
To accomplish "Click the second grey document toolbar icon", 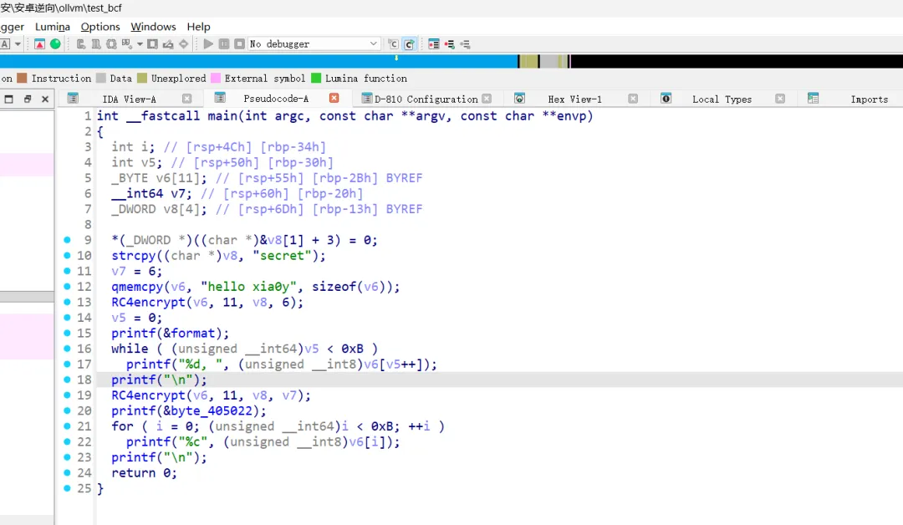I will (x=96, y=44).
